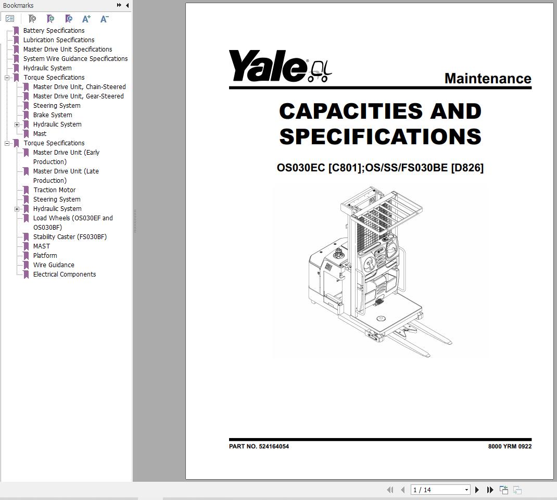Open top-level Hydraulic System bookmark
557x500 pixels.
[x=47, y=68]
